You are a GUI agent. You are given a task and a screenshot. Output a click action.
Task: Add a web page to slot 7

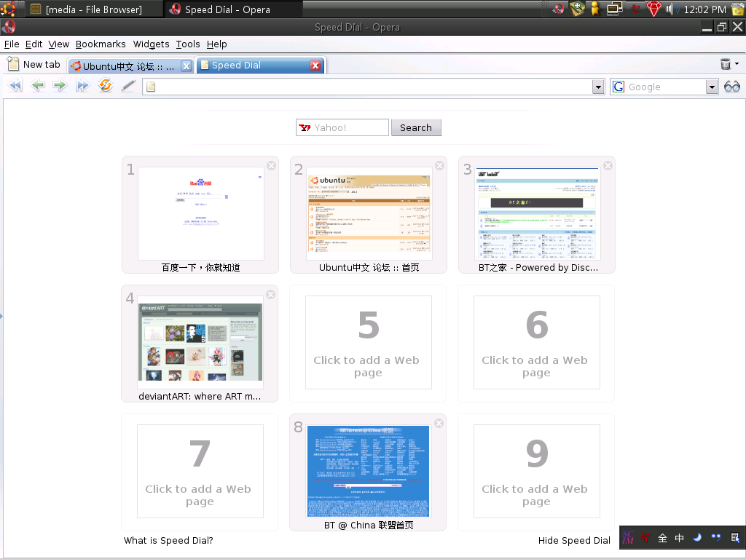click(x=200, y=471)
